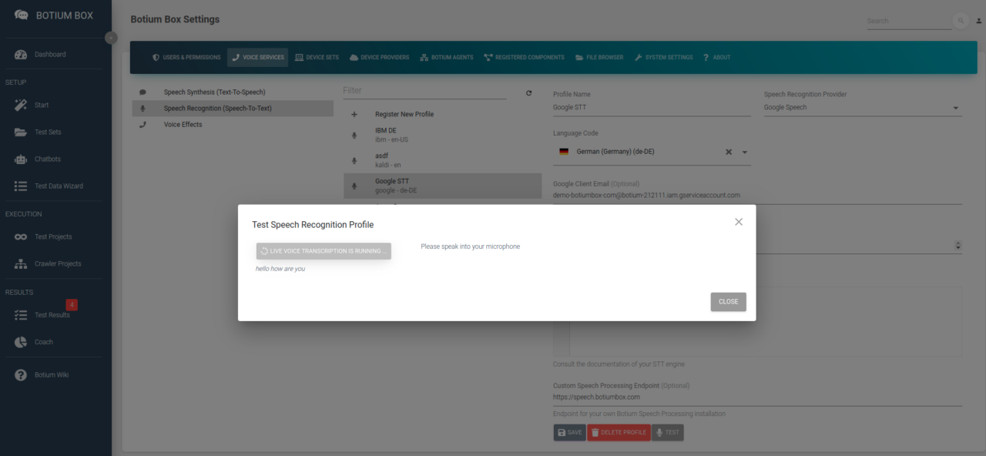Clear the German language selection
The height and width of the screenshot is (456, 986).
pyautogui.click(x=728, y=152)
